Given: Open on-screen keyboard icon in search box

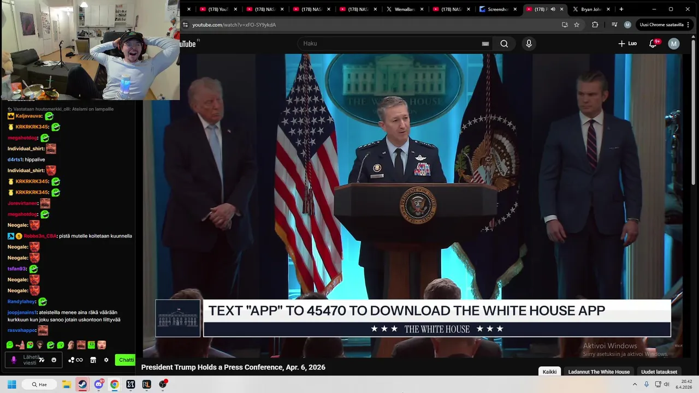Looking at the screenshot, I should pos(485,44).
